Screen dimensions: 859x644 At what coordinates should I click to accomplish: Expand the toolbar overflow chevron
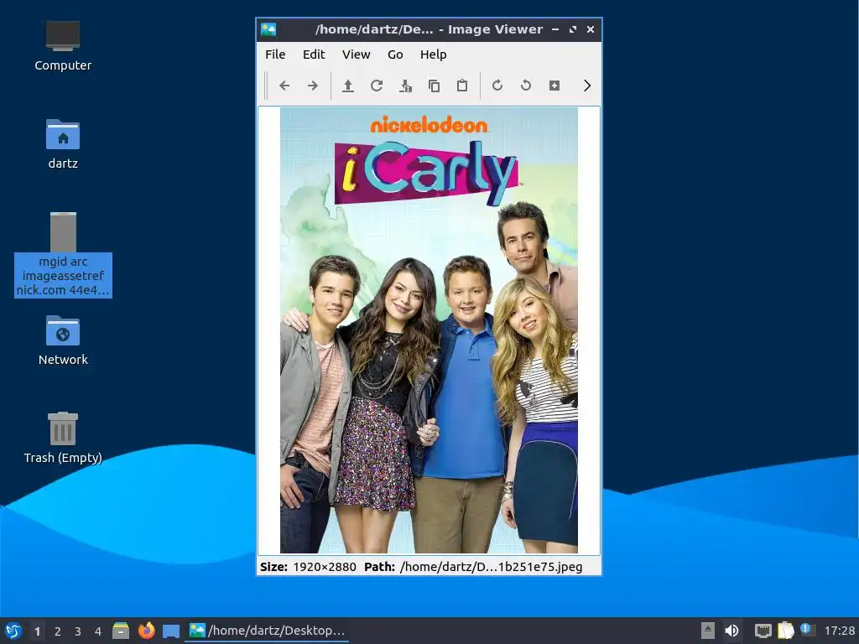coord(586,86)
